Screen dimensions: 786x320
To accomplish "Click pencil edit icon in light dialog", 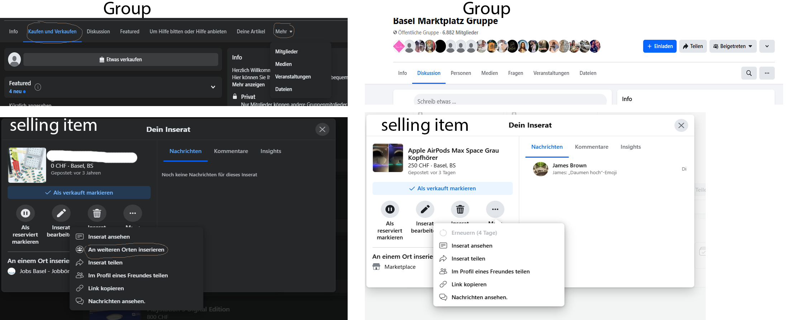I will (425, 209).
